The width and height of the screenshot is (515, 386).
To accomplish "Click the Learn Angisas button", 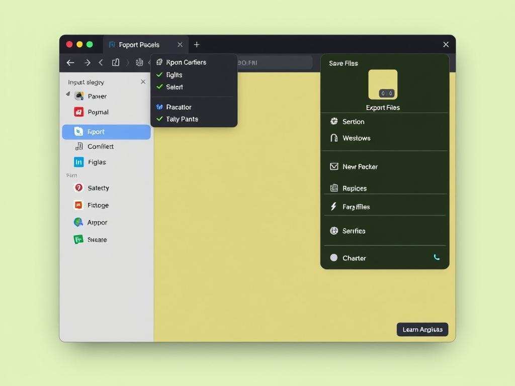I will tap(422, 330).
